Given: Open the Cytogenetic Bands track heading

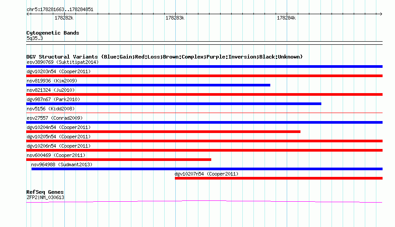Looking at the screenshot, I should [x=53, y=33].
